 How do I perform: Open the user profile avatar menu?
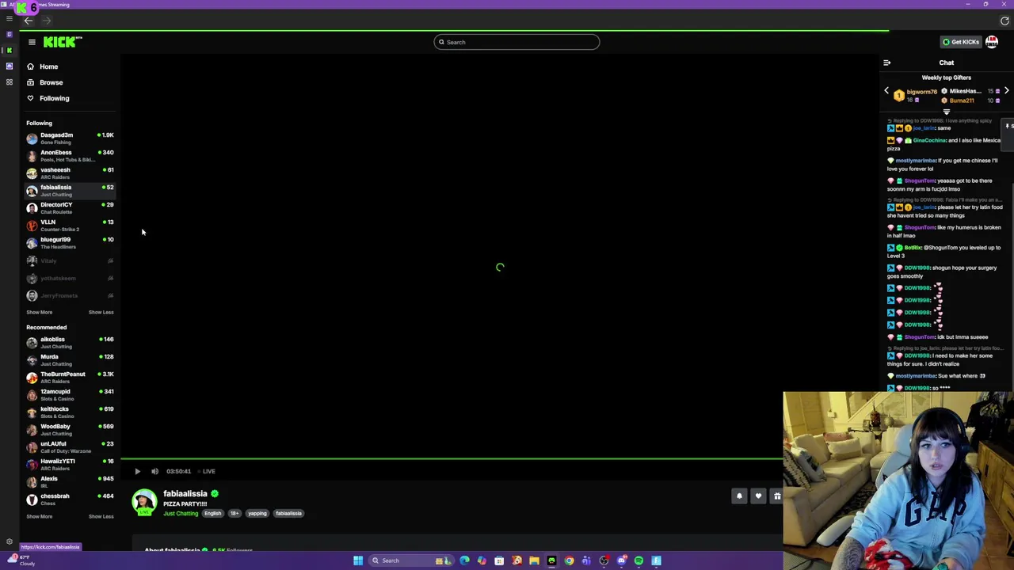tap(992, 42)
